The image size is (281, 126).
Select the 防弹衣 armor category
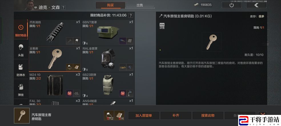point(21,69)
